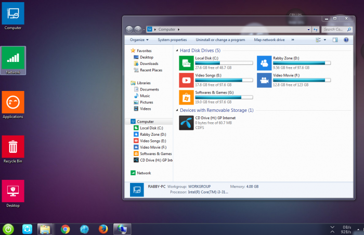Expand the change view options arrow
This screenshot has height=235, width=364.
[325, 40]
